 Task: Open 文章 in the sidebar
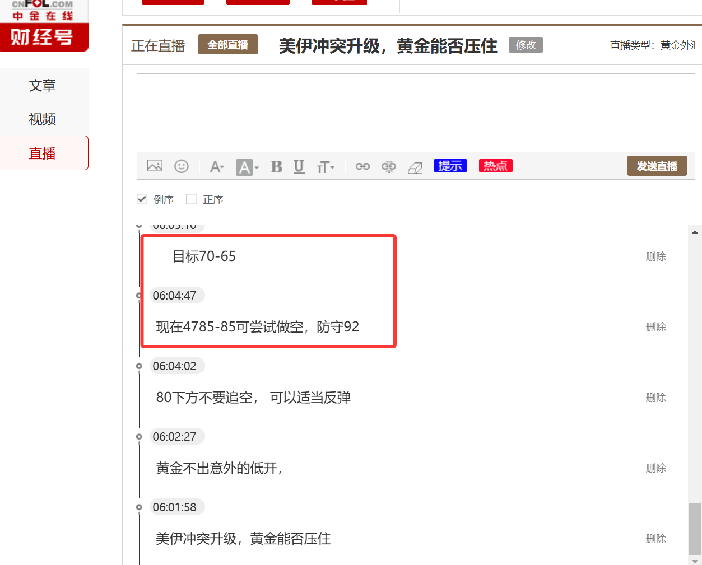(43, 86)
